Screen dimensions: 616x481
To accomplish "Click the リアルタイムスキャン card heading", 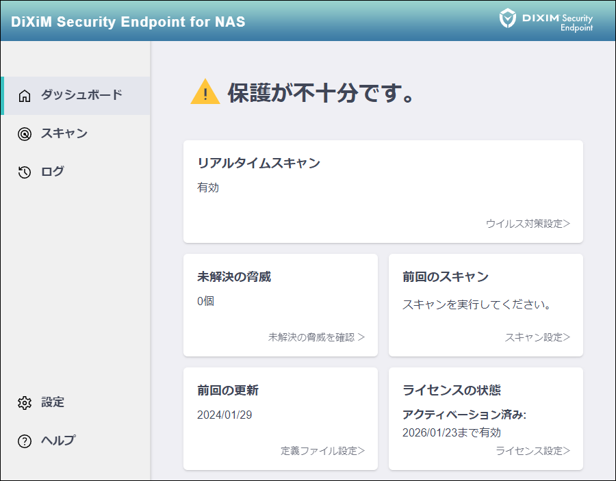I will [259, 163].
